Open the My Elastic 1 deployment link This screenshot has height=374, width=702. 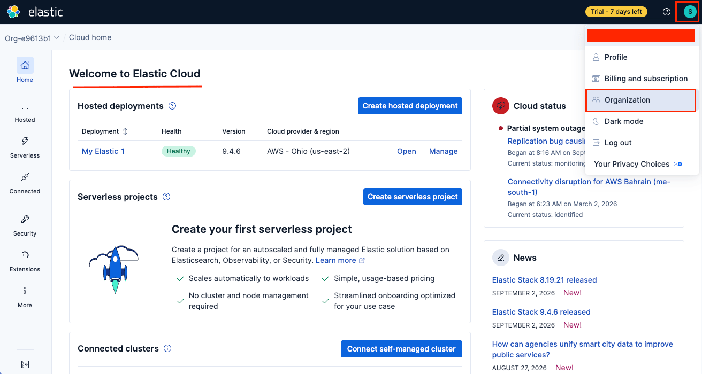pos(103,151)
